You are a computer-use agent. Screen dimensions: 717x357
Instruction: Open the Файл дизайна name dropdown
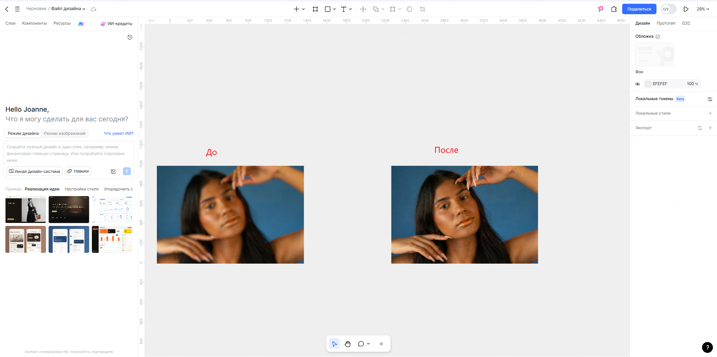[68, 9]
